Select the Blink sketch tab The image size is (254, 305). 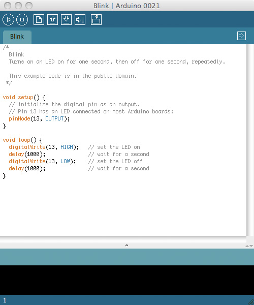[x=17, y=37]
